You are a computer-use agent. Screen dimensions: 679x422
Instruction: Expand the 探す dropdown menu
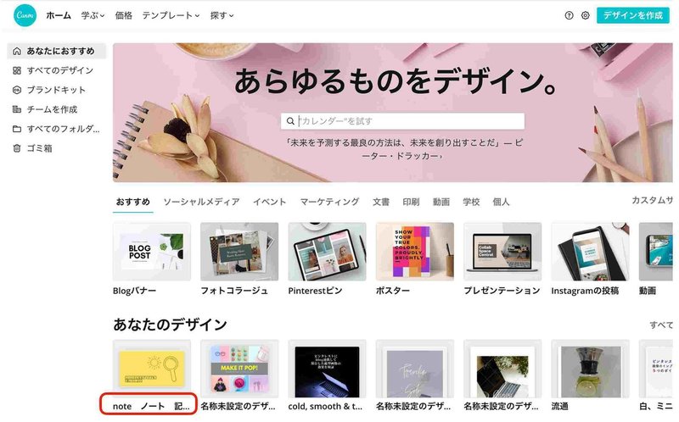(222, 15)
